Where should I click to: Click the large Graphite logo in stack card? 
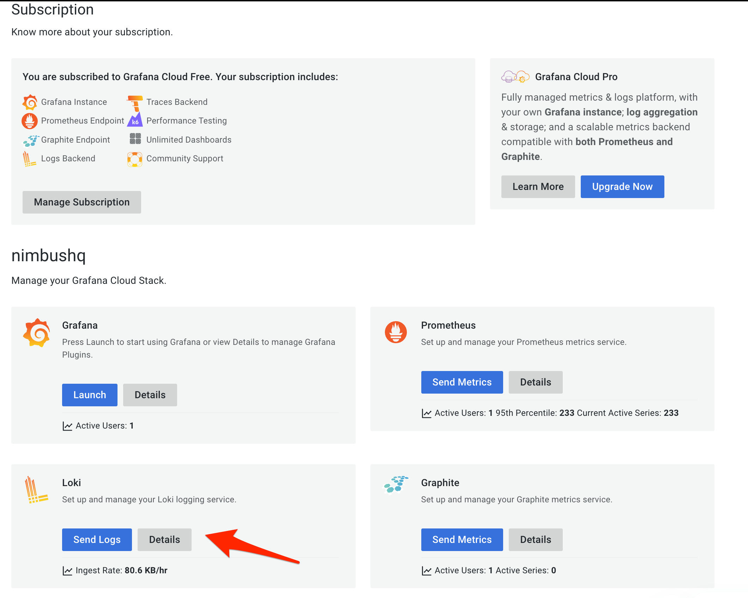(x=396, y=485)
